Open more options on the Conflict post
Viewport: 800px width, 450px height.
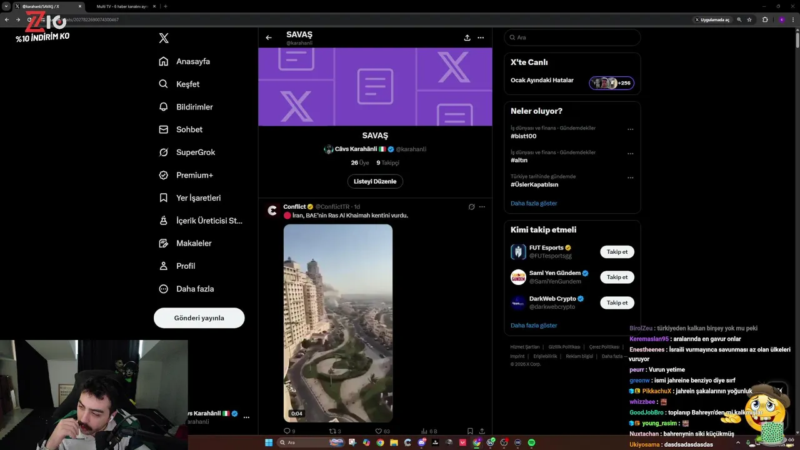(482, 207)
